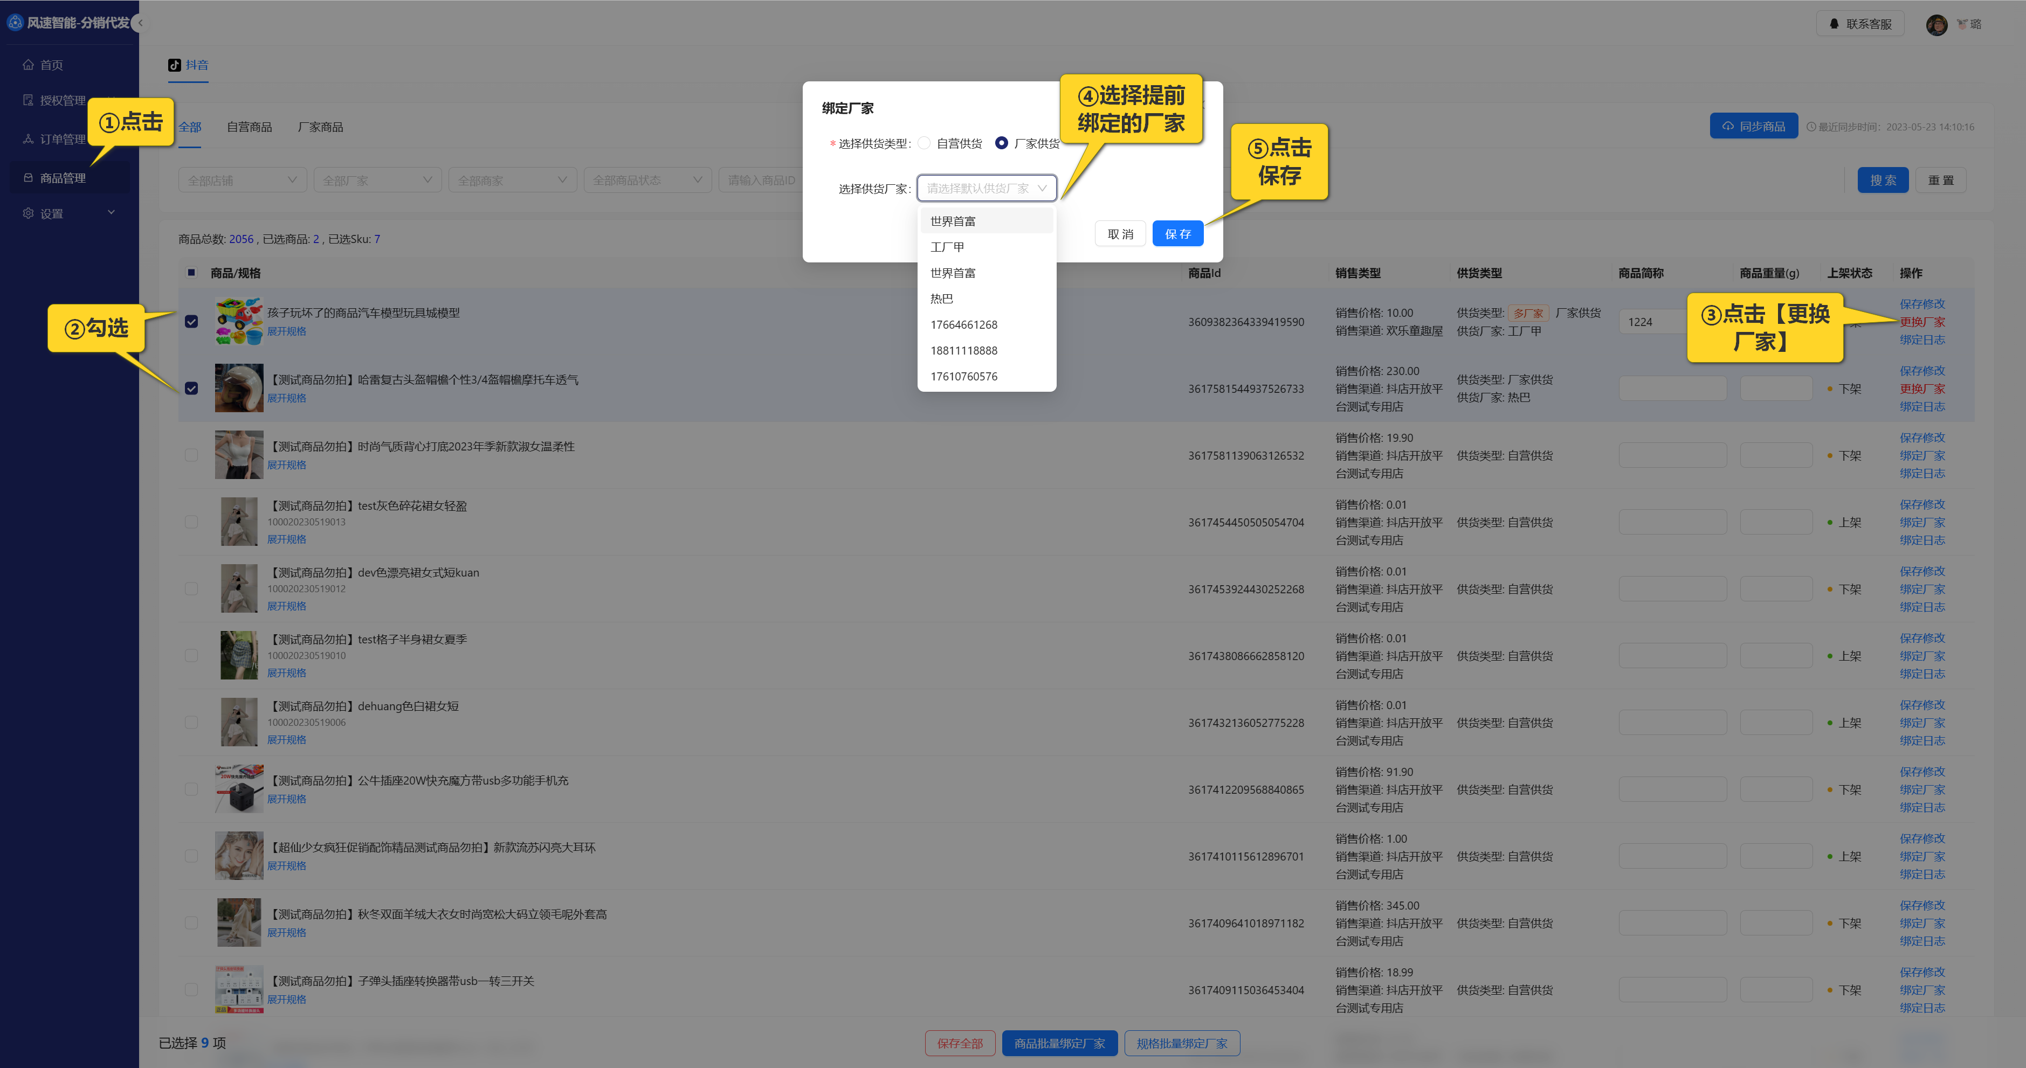Switch to the 自营商品 tab
Screen dimensions: 2026x1068
click(x=249, y=127)
